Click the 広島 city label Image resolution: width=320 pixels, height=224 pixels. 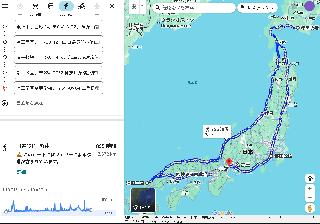(174, 182)
